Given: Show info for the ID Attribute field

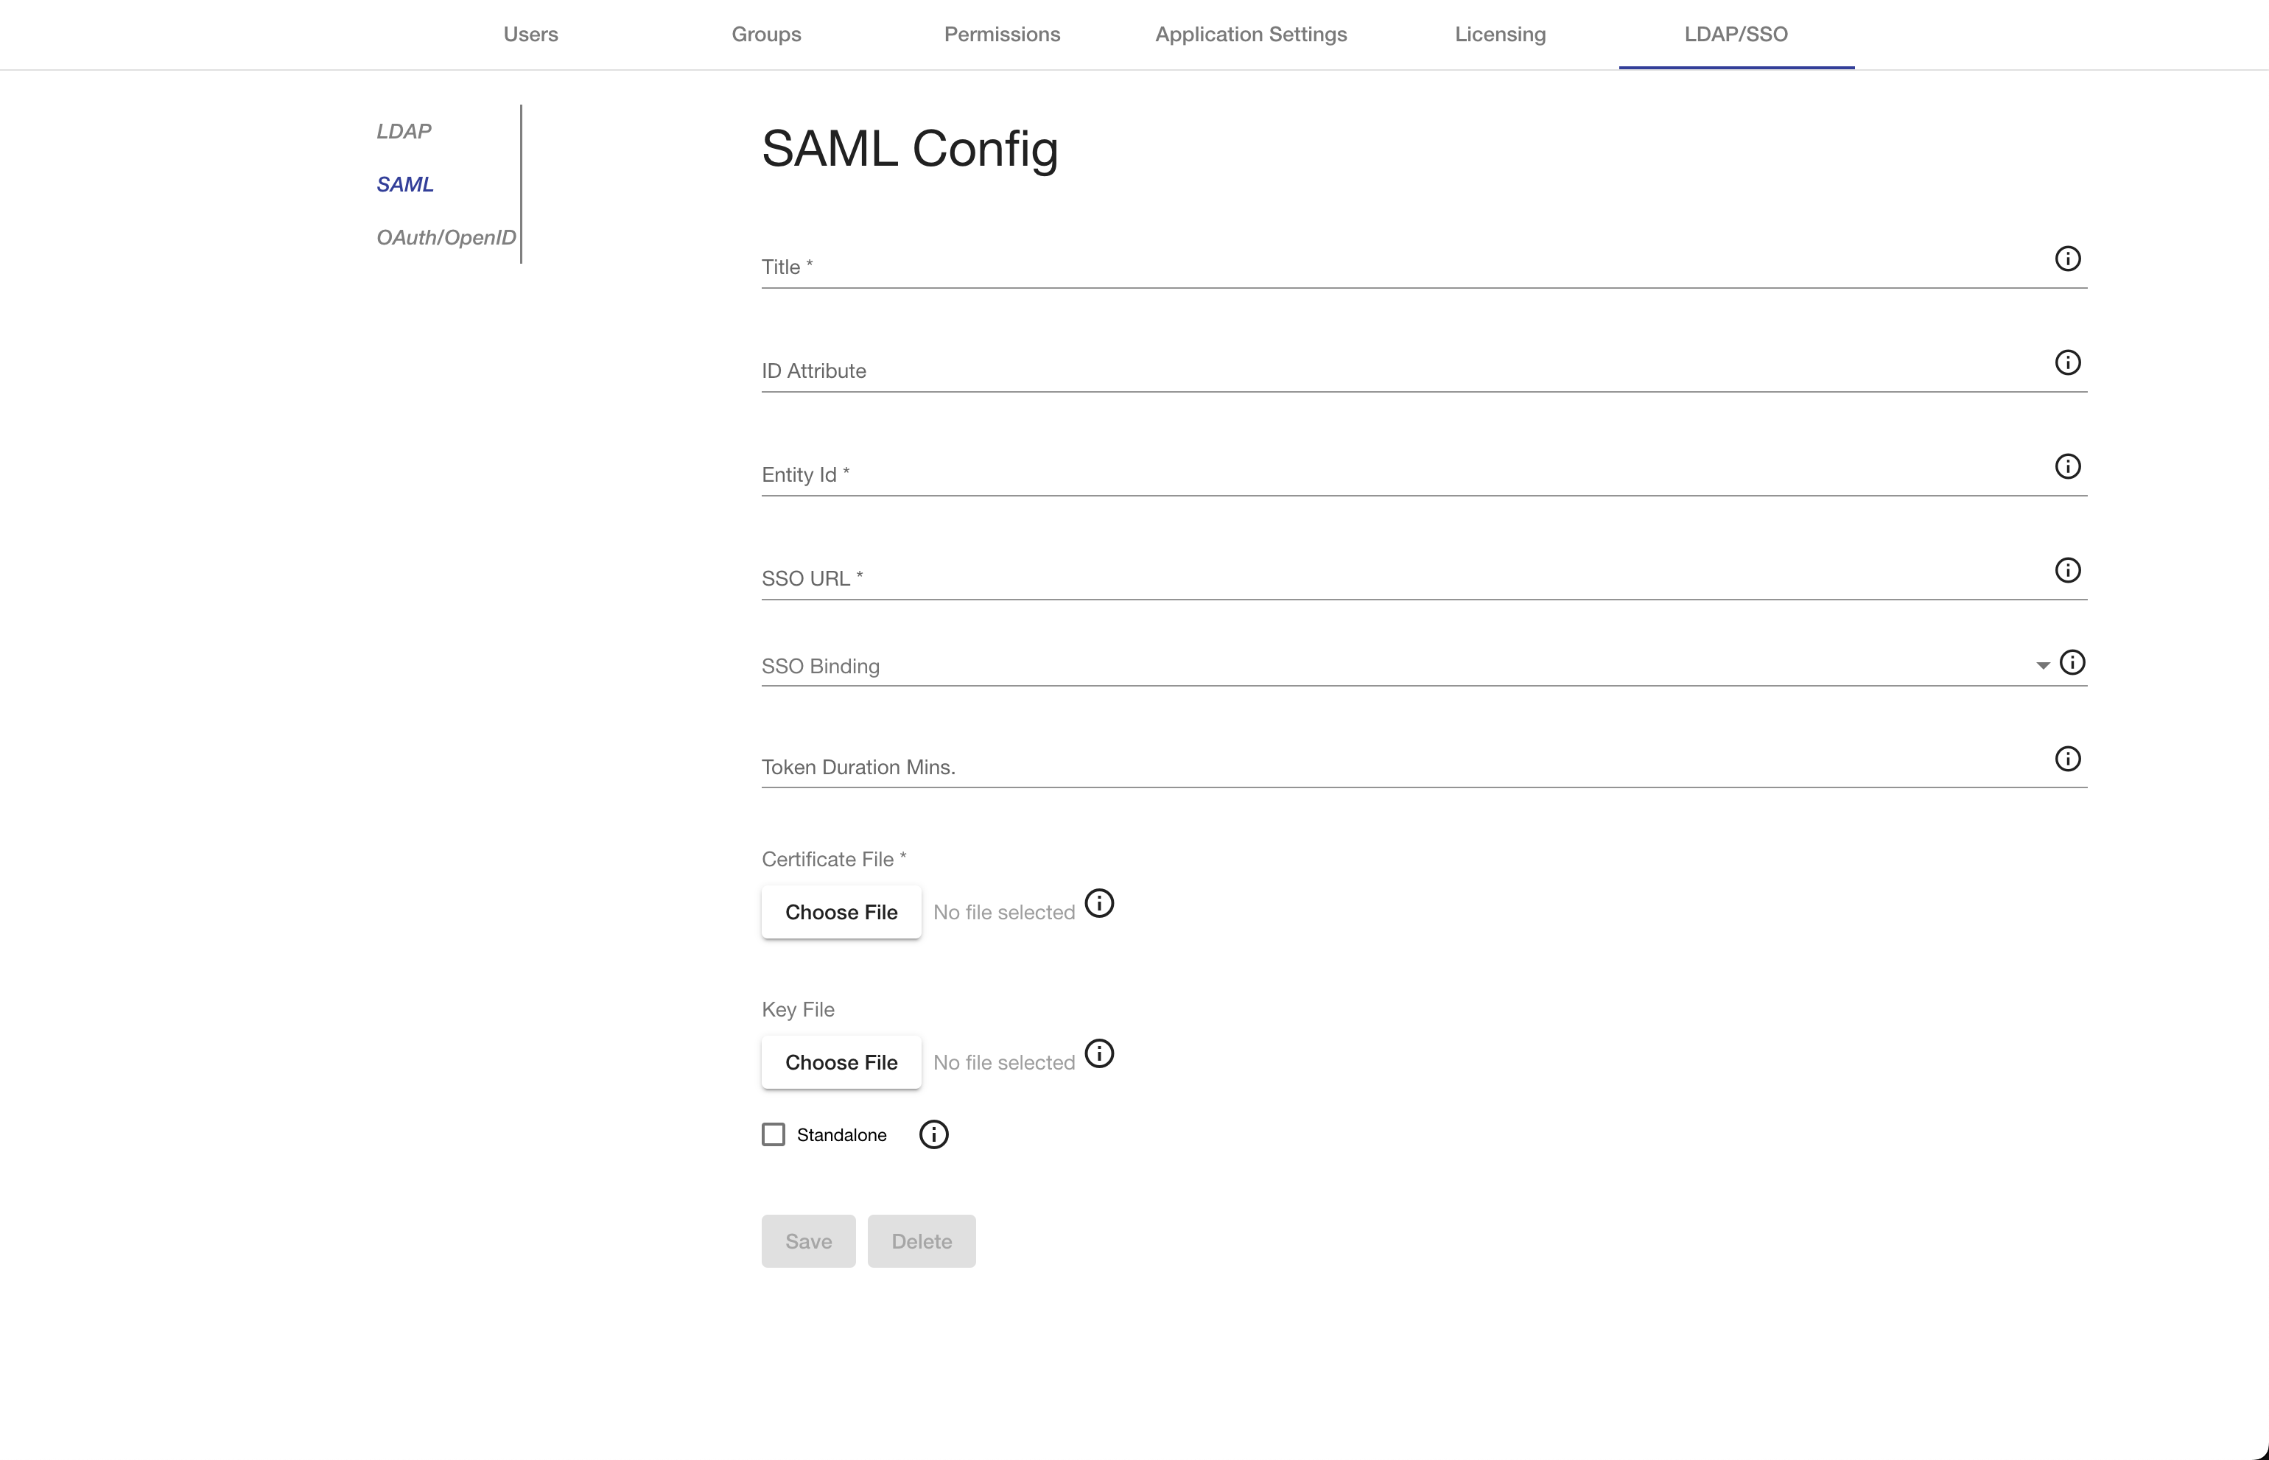Looking at the screenshot, I should 2067,362.
